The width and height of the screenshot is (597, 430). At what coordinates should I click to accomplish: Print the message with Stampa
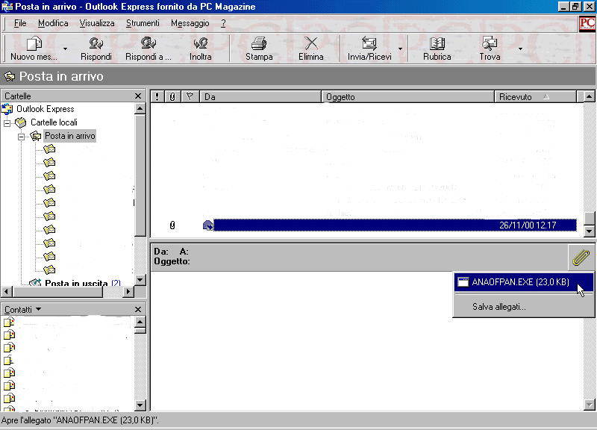click(259, 48)
